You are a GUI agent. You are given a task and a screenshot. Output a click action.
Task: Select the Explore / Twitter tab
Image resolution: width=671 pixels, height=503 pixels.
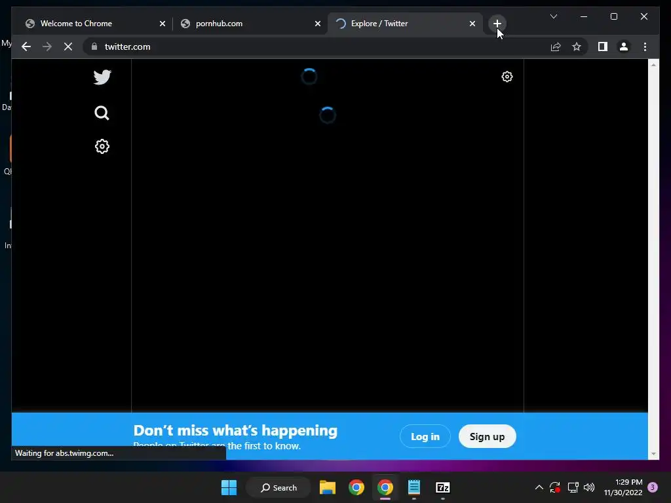pyautogui.click(x=405, y=24)
